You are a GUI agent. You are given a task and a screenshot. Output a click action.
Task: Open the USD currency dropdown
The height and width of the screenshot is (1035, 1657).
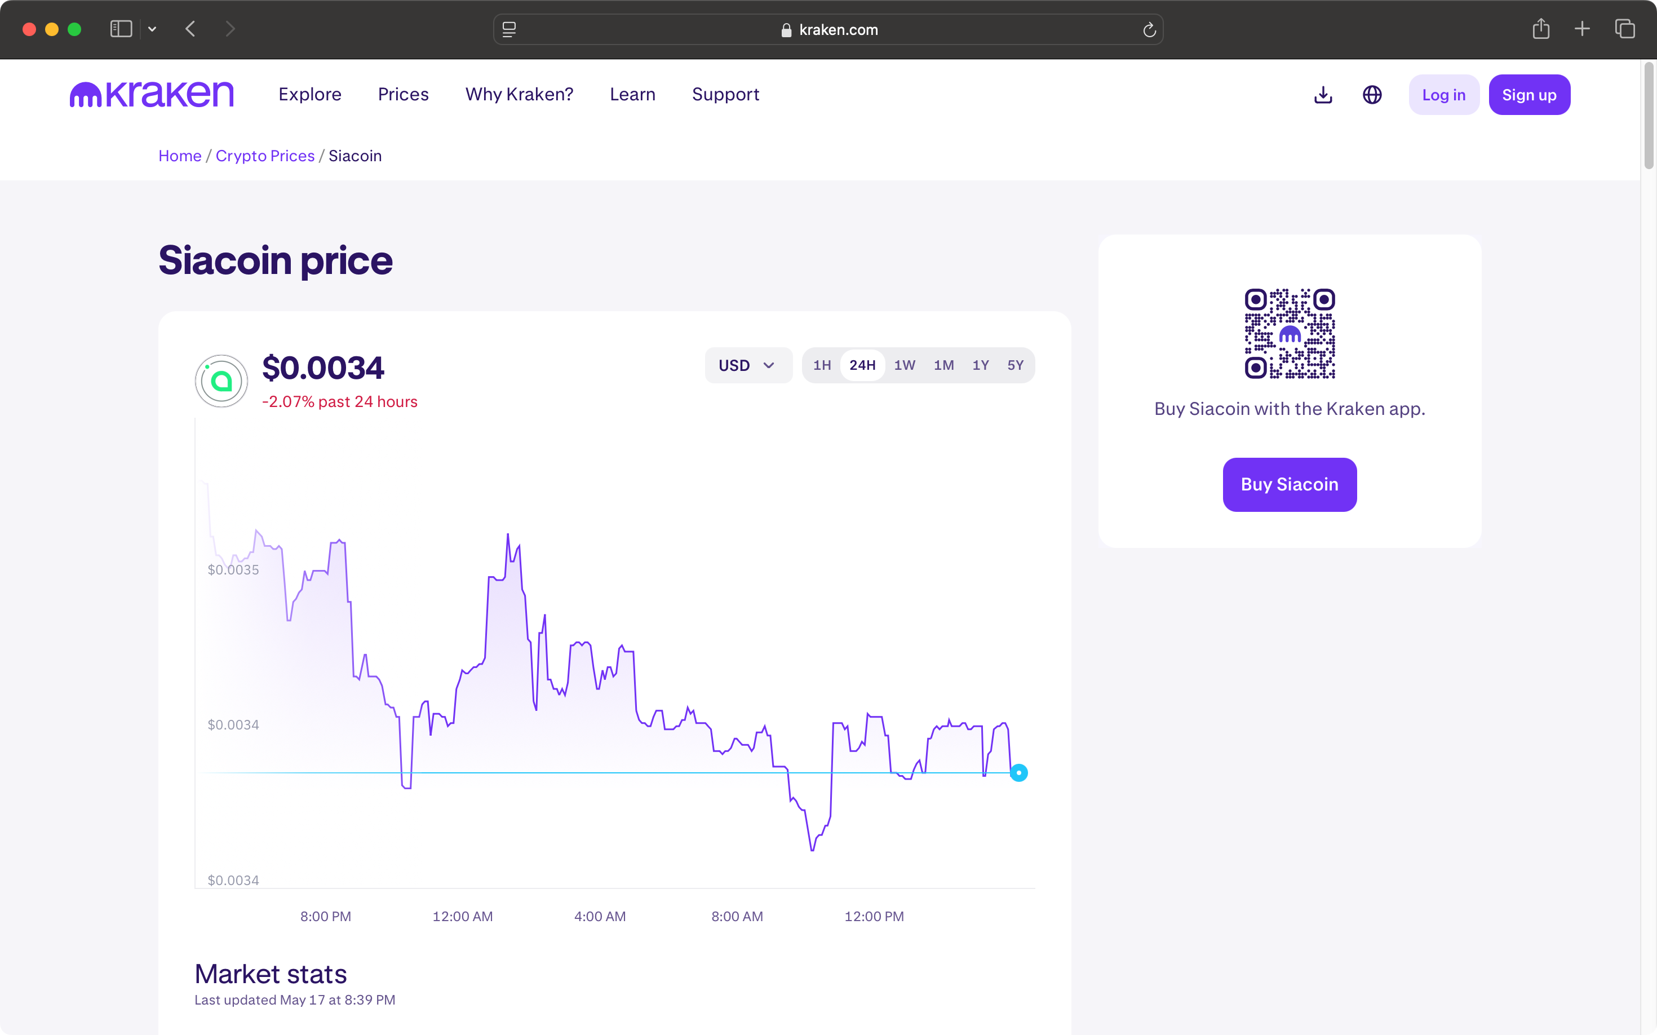click(x=748, y=365)
